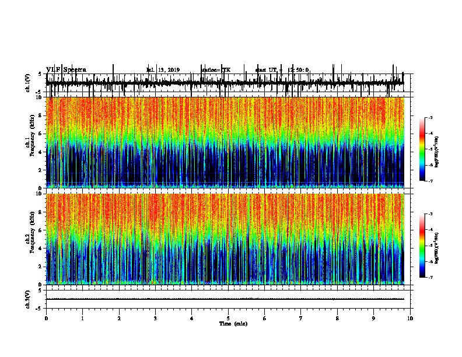Click the lower colorbar 'log(PSD)' unit label
462x357 pixels.
click(437, 249)
